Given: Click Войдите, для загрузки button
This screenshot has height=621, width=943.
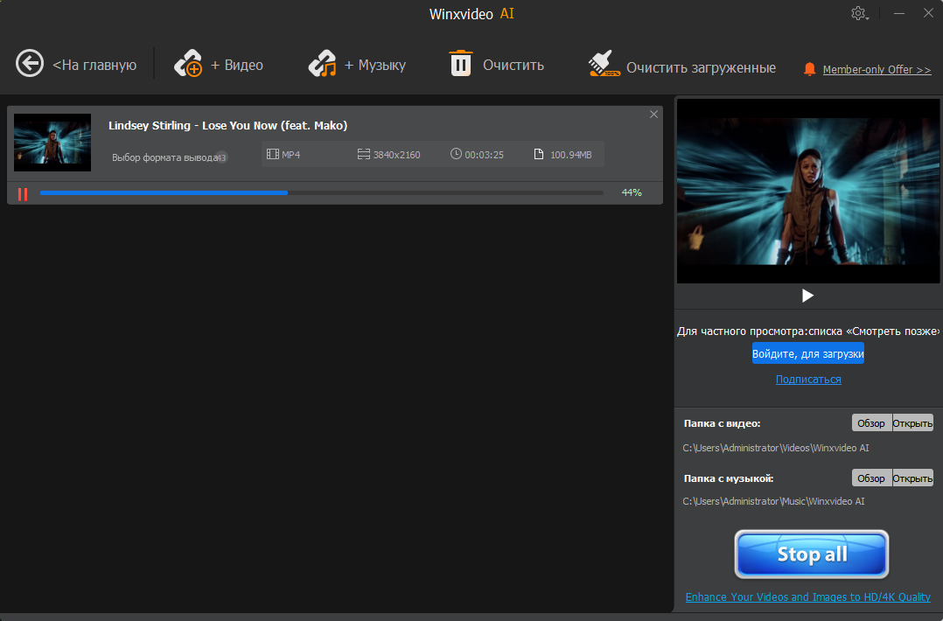Looking at the screenshot, I should tap(807, 353).
